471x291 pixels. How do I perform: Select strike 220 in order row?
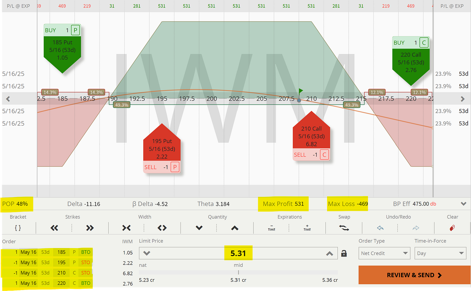(x=61, y=283)
